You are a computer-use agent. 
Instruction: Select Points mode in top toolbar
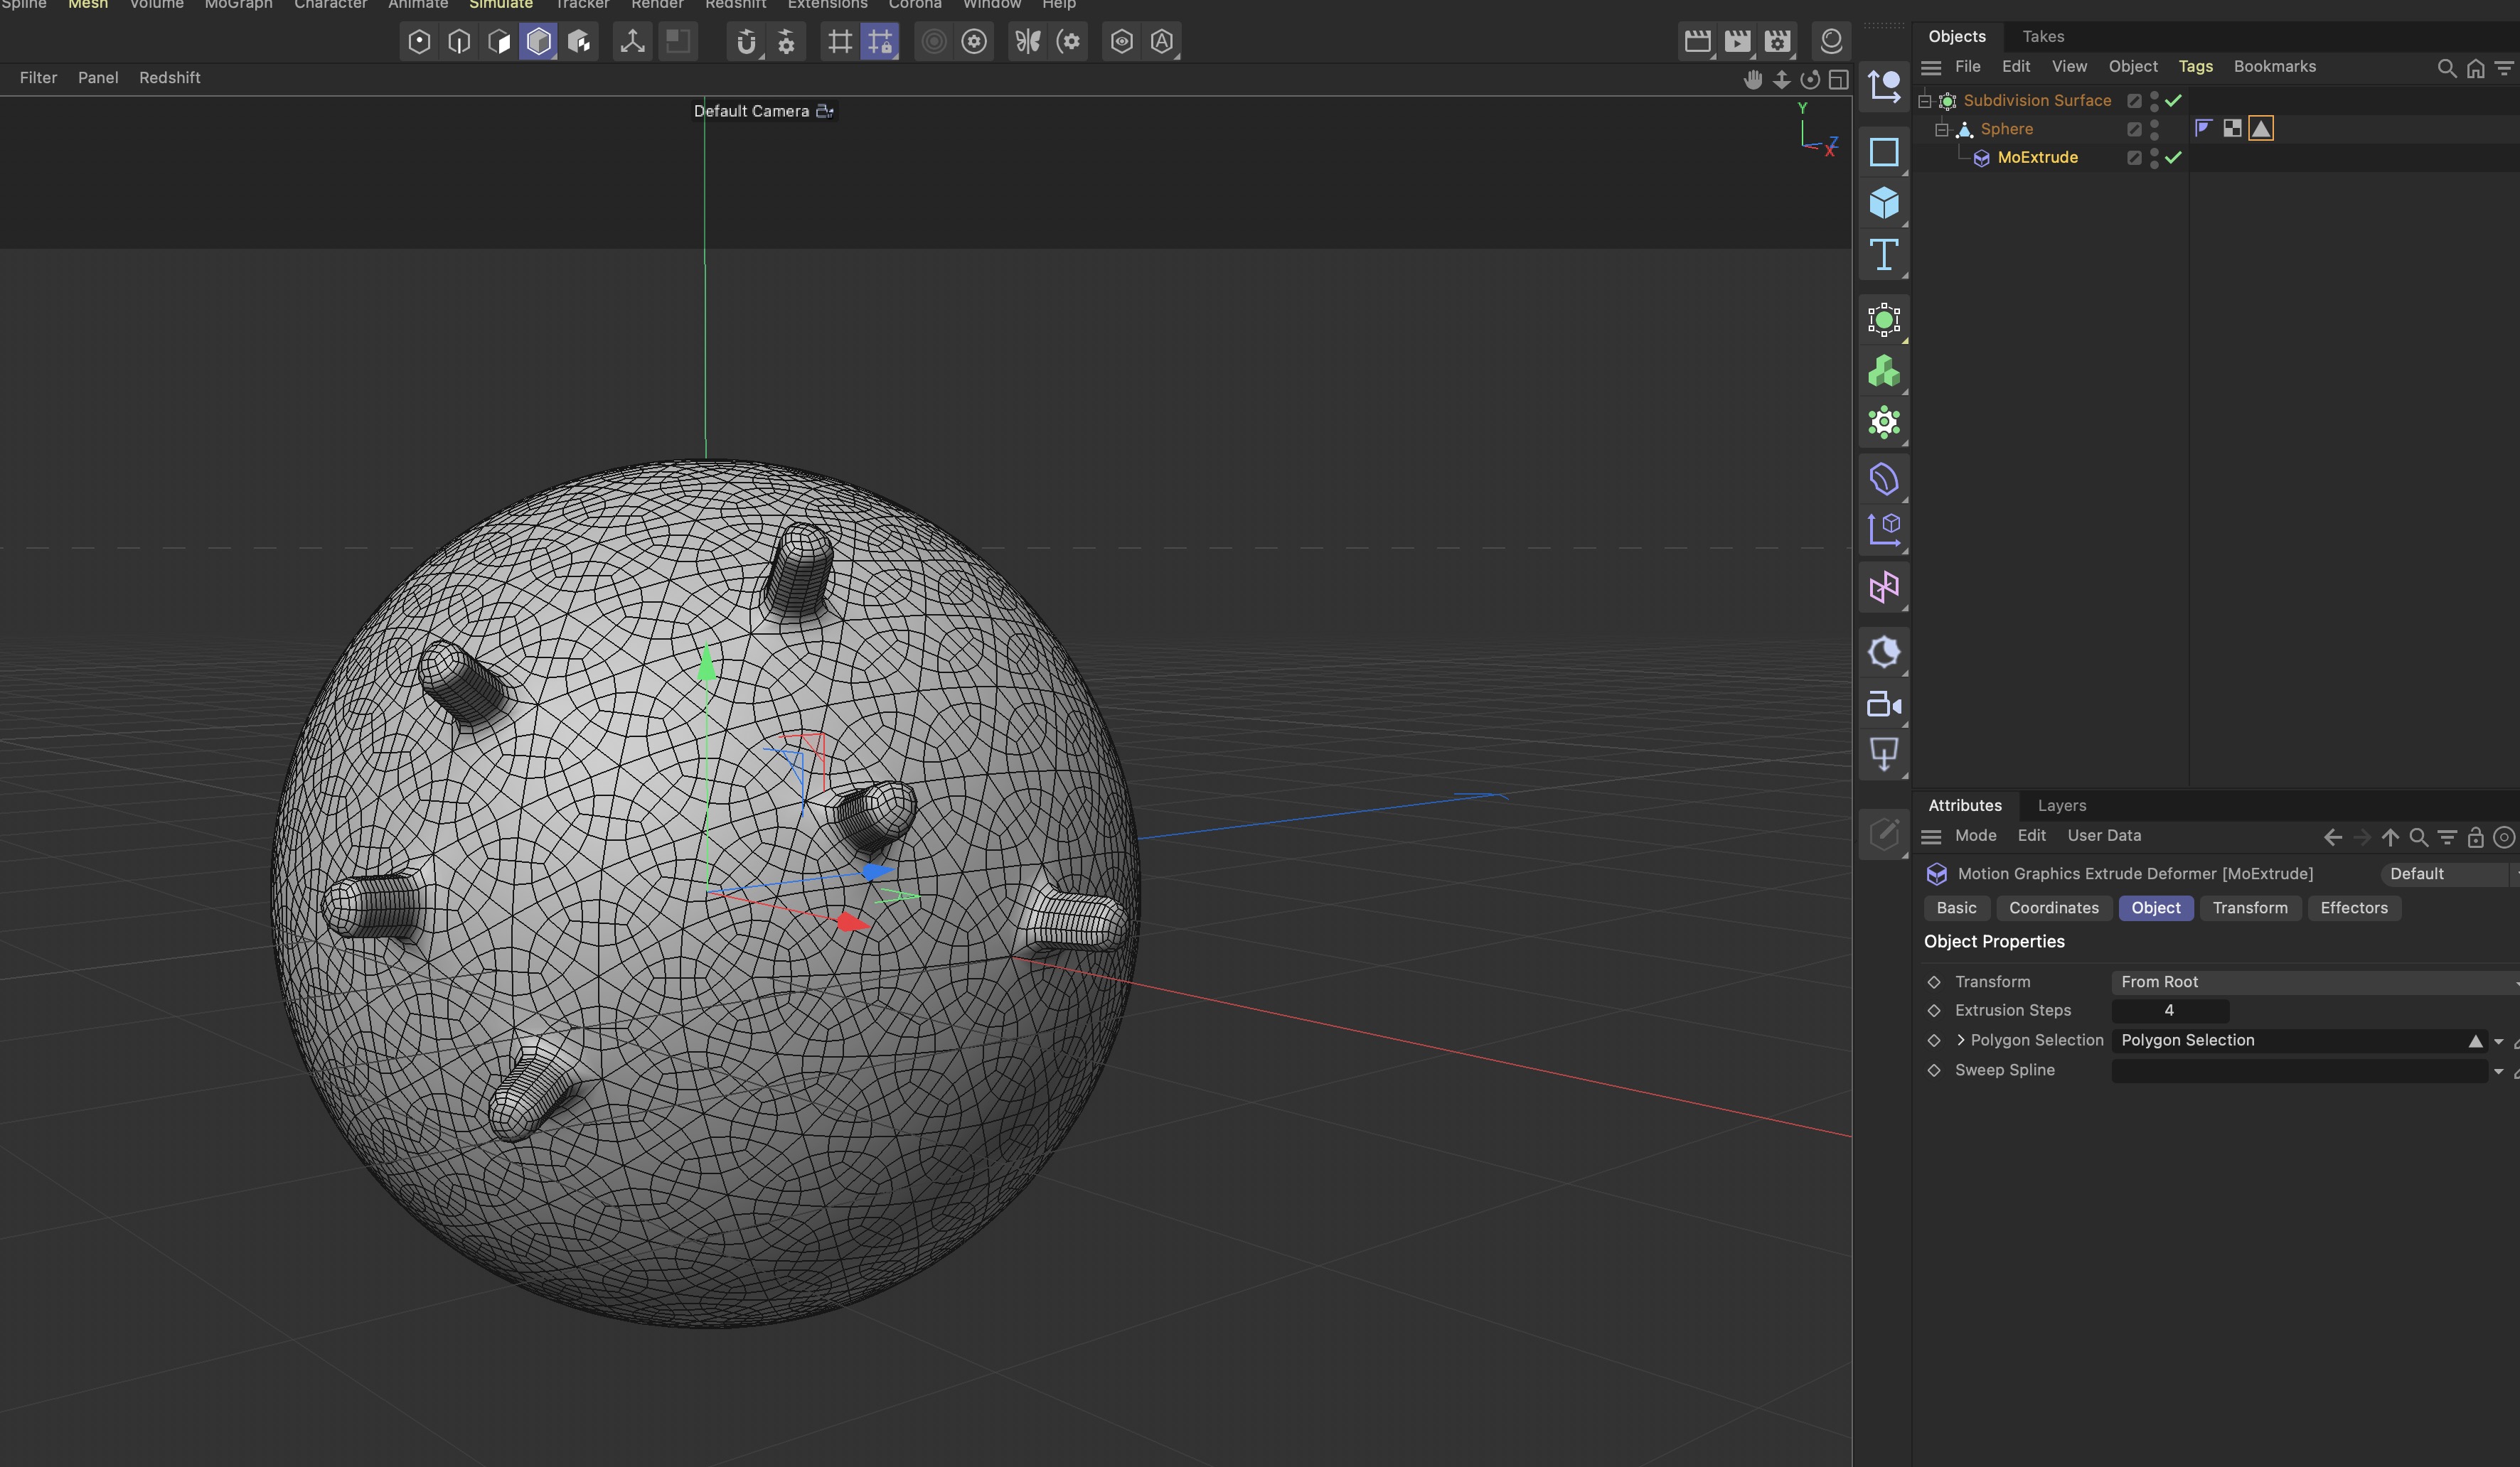[419, 42]
